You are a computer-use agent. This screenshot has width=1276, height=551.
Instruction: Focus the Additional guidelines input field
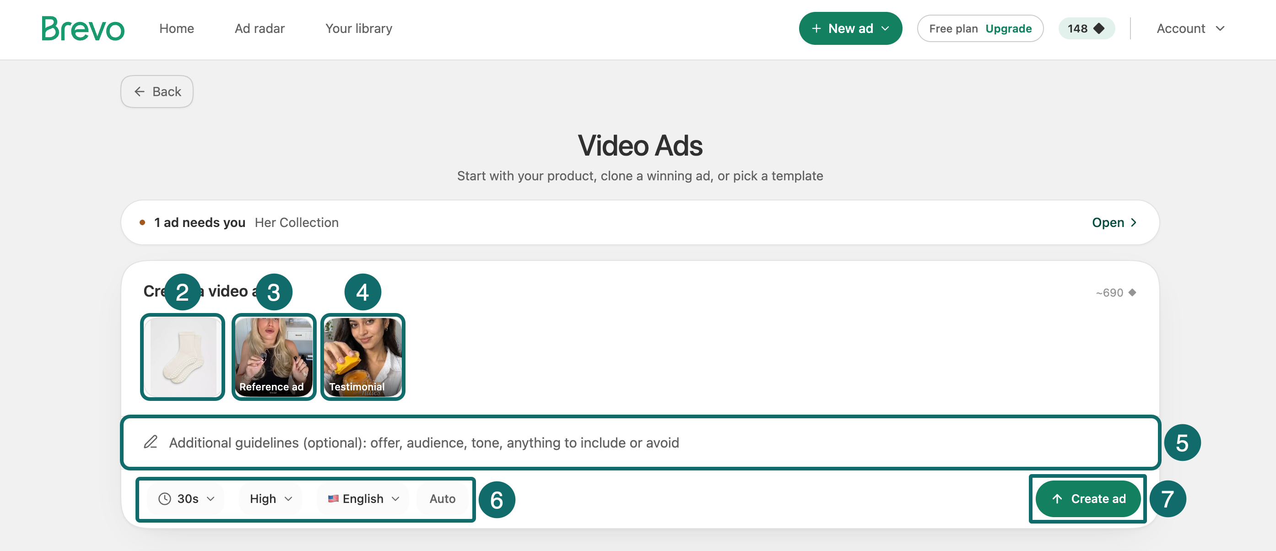click(x=640, y=442)
